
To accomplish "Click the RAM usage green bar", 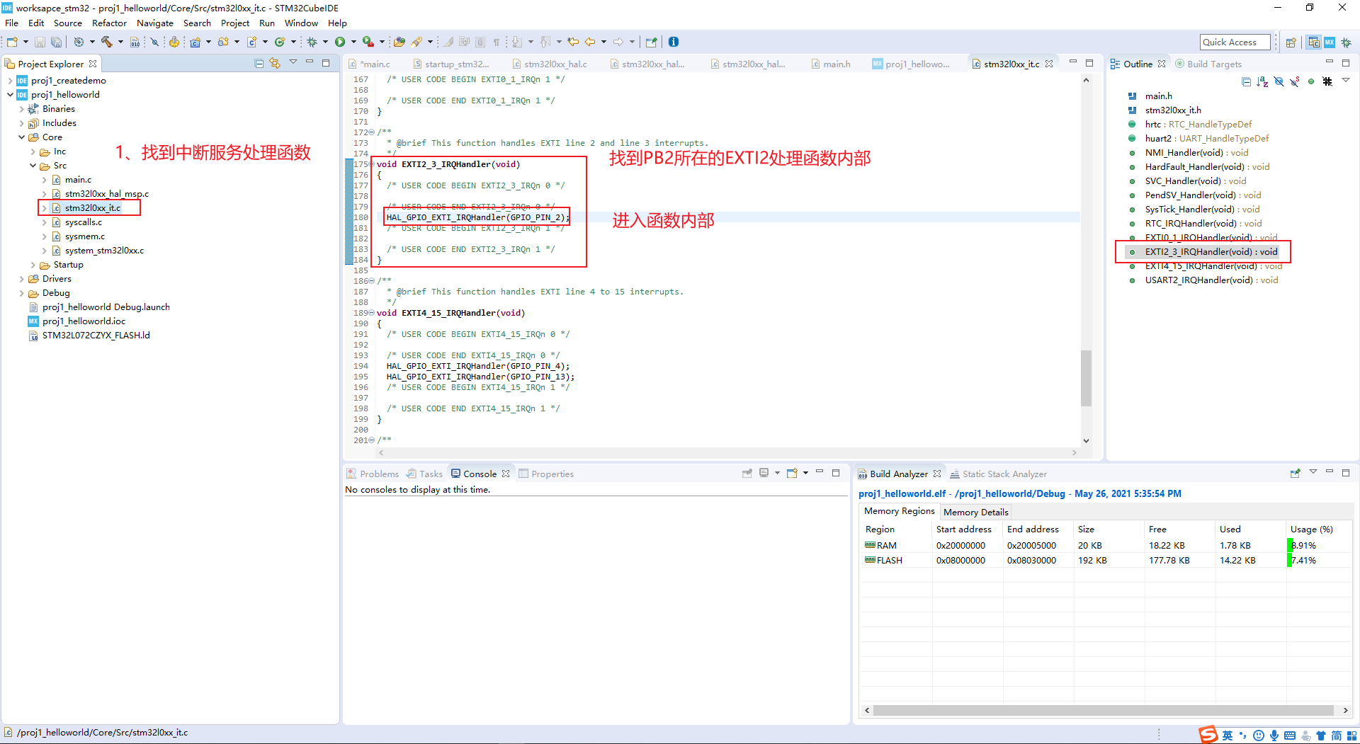I will [x=1290, y=545].
